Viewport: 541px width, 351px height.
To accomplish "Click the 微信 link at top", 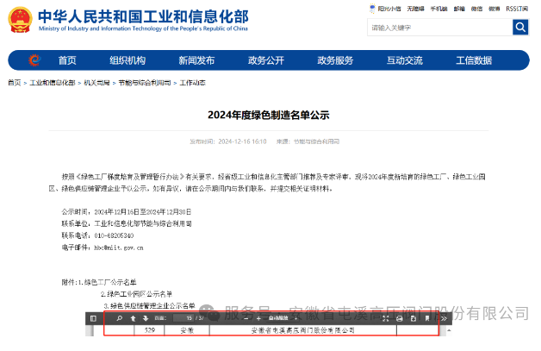I will pos(477,9).
